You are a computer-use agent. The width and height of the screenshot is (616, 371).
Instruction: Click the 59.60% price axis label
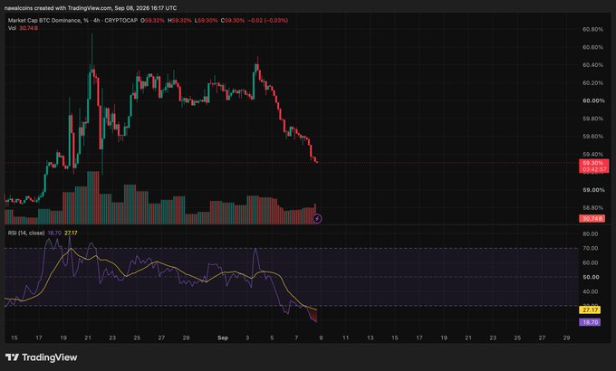(x=592, y=137)
